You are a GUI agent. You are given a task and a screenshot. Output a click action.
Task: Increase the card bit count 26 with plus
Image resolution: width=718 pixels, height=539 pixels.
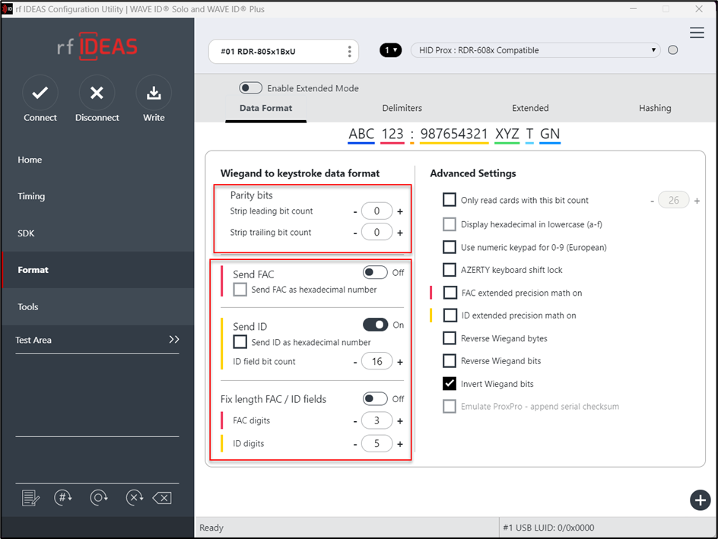[697, 201]
